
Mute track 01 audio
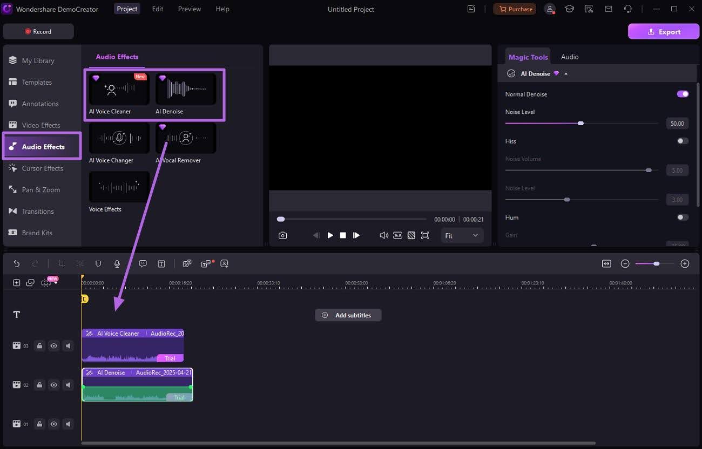tap(68, 424)
